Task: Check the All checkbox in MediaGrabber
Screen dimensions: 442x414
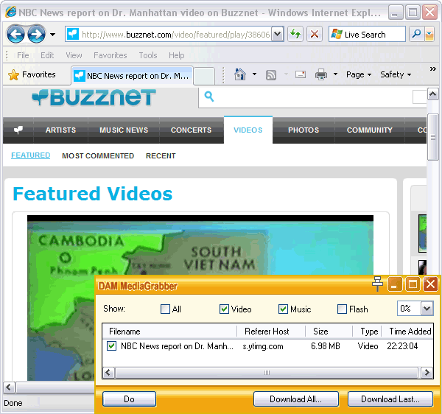Action: 165,309
